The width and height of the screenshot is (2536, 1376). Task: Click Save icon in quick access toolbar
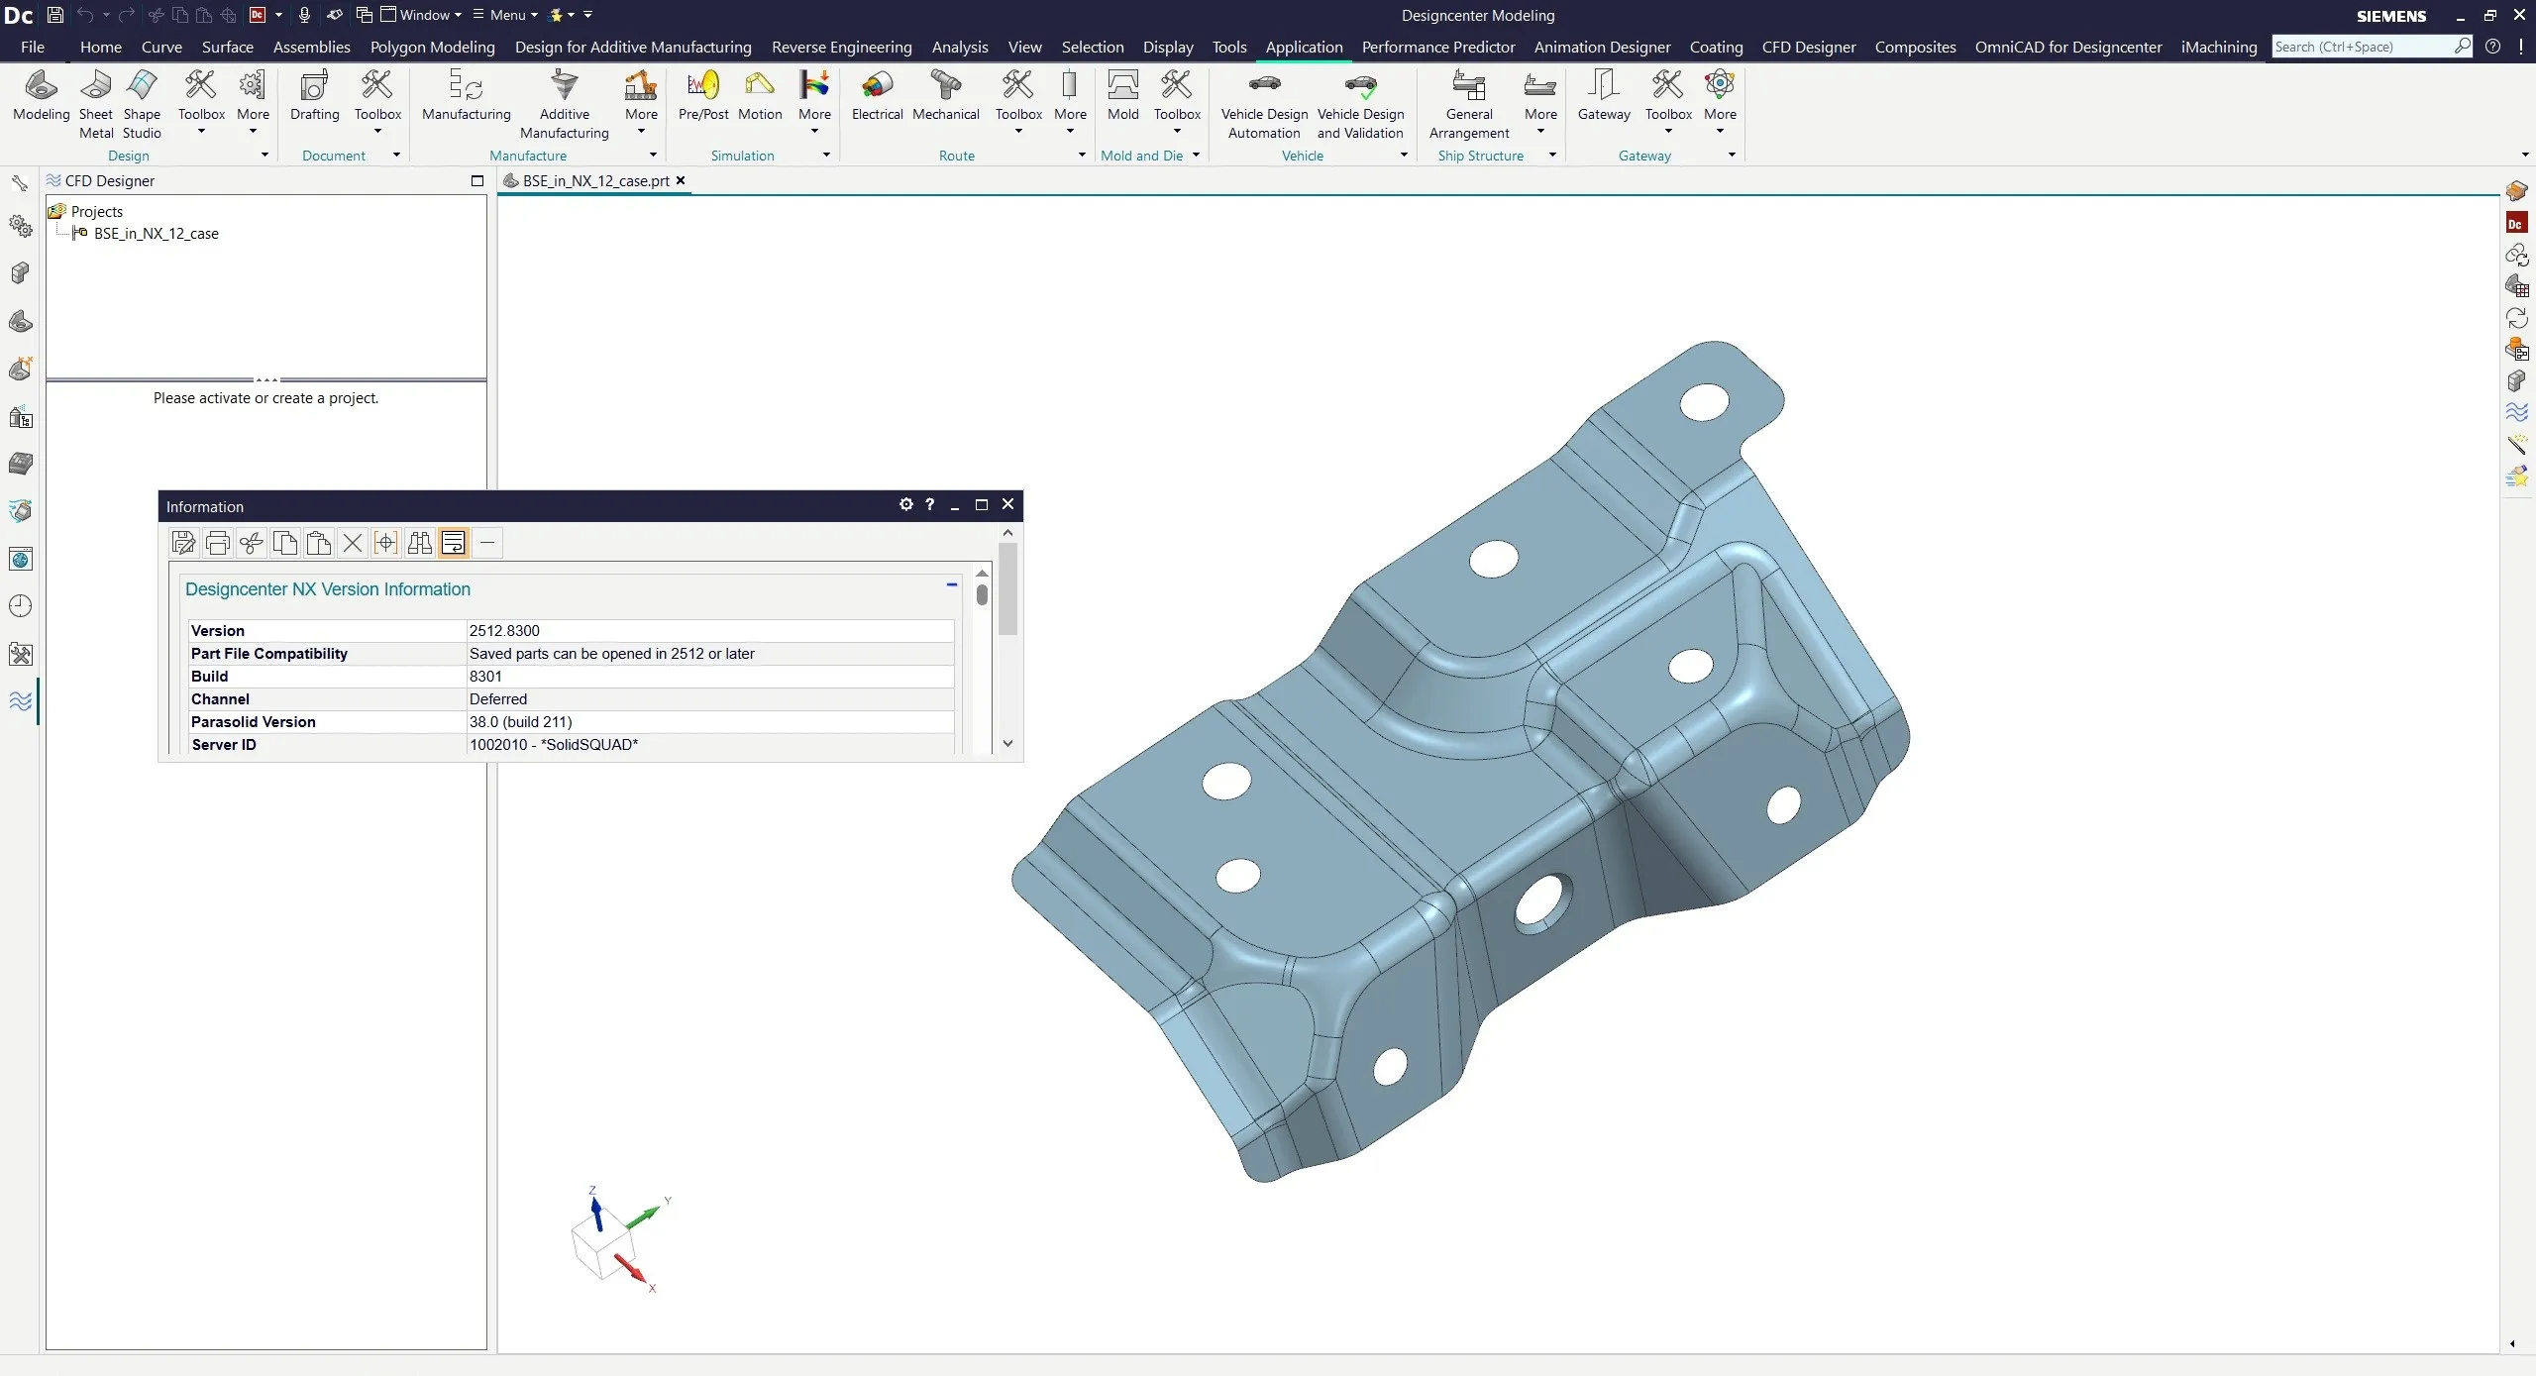[x=55, y=15]
